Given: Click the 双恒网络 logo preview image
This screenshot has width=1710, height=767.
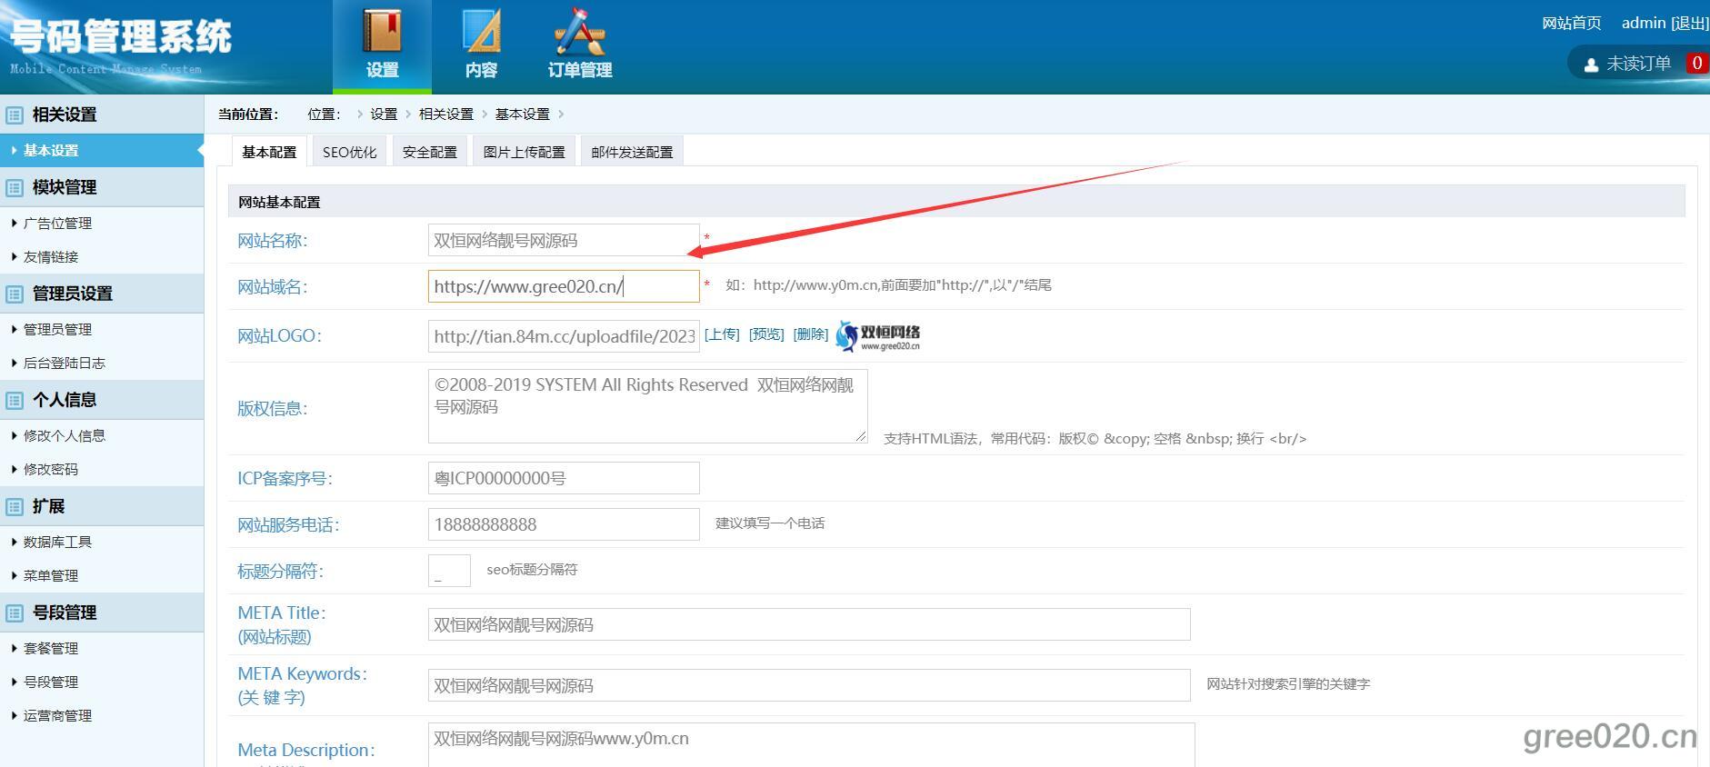Looking at the screenshot, I should coord(878,335).
